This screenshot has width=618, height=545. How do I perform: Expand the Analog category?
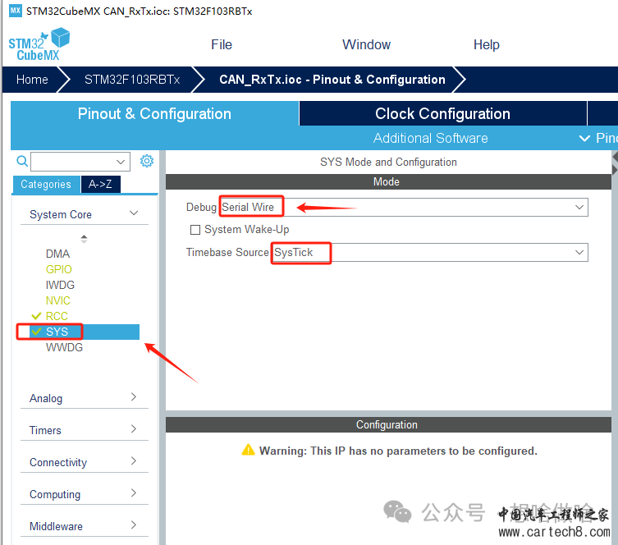(x=134, y=398)
